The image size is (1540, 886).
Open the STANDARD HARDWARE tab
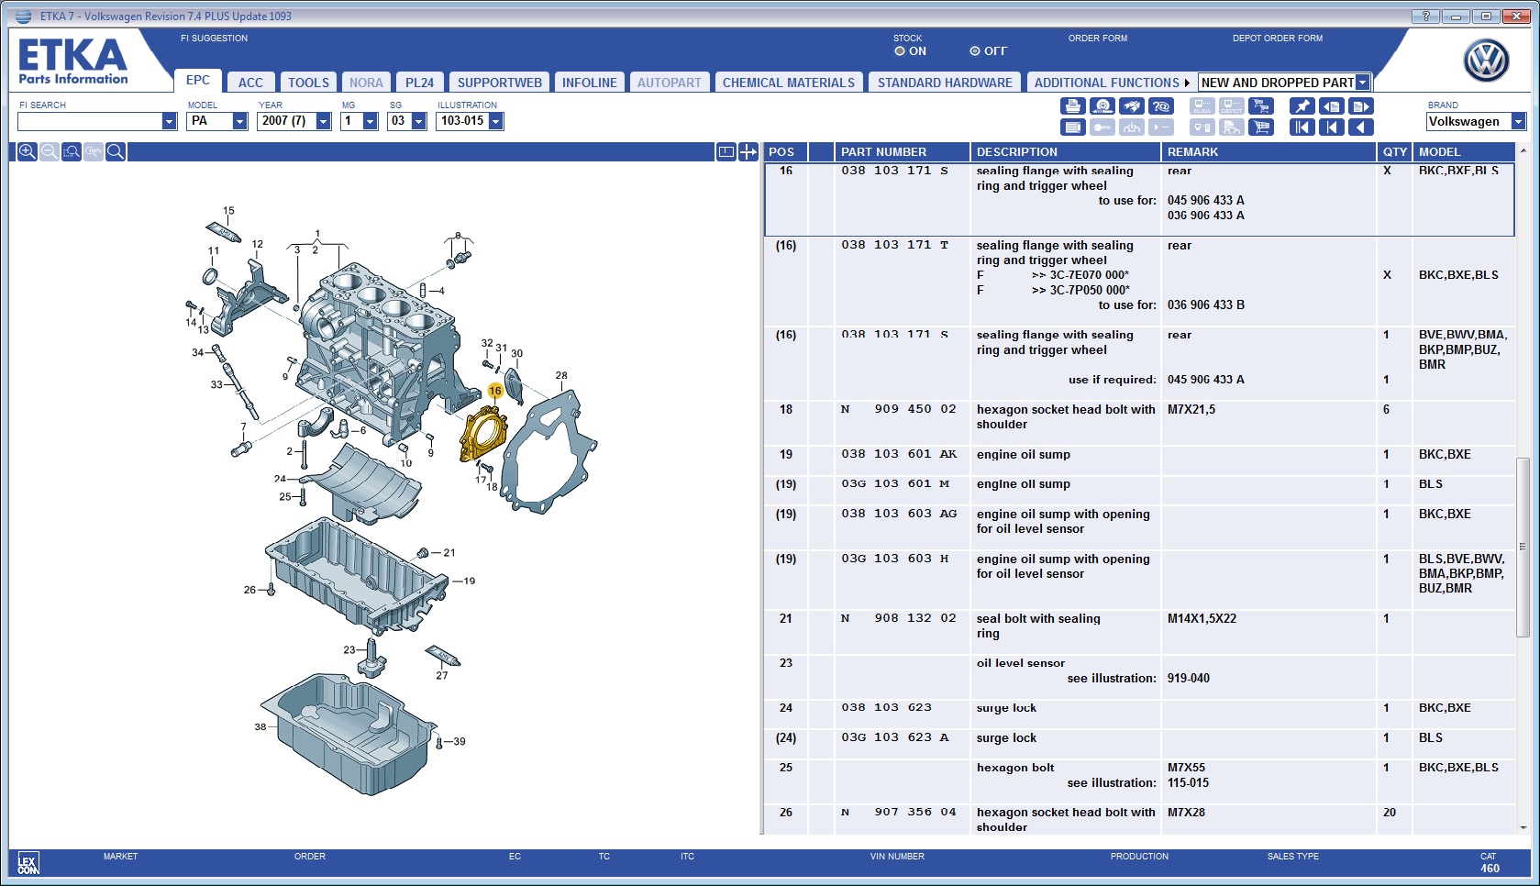pos(945,83)
